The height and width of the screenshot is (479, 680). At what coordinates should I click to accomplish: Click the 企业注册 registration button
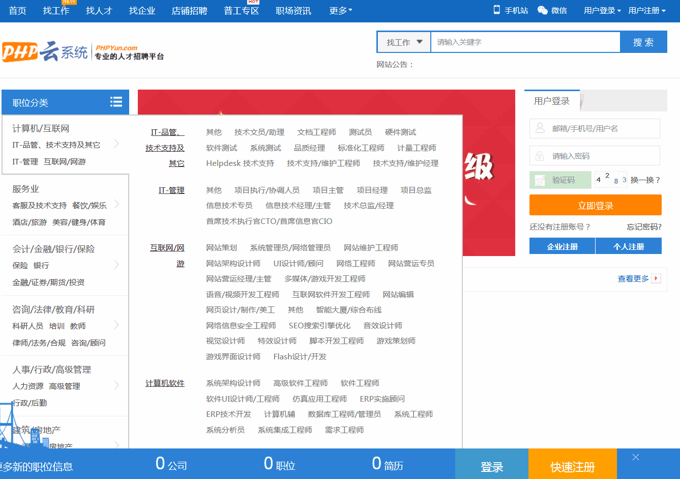[562, 245]
